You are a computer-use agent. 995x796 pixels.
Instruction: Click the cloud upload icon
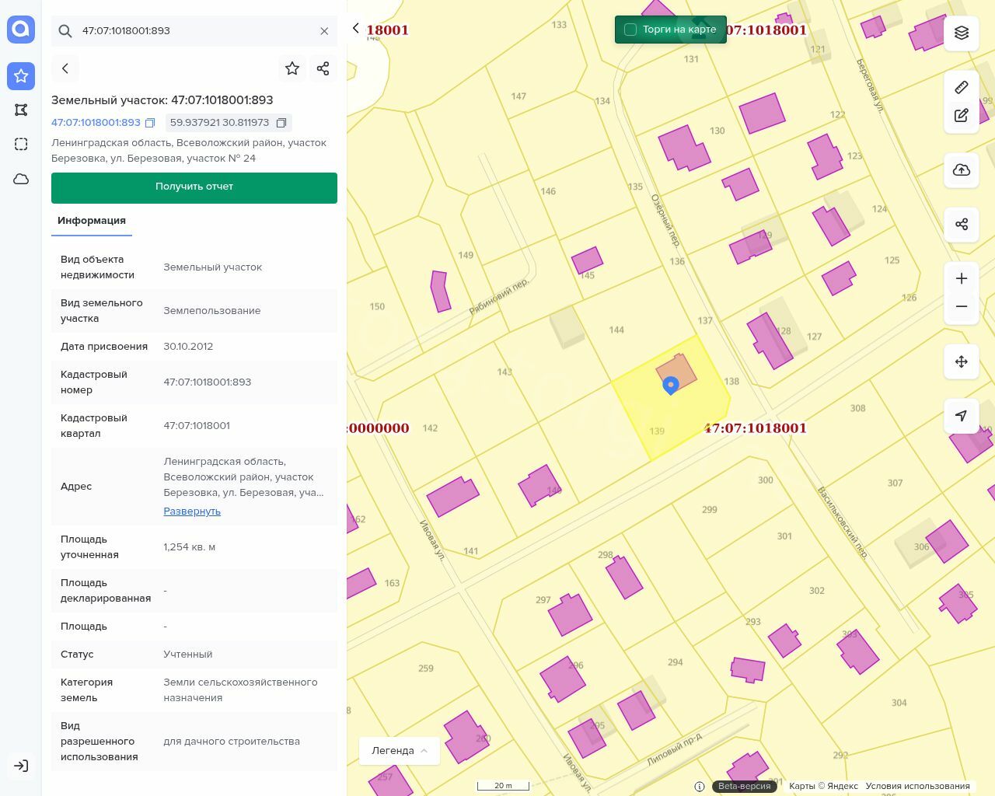point(962,170)
